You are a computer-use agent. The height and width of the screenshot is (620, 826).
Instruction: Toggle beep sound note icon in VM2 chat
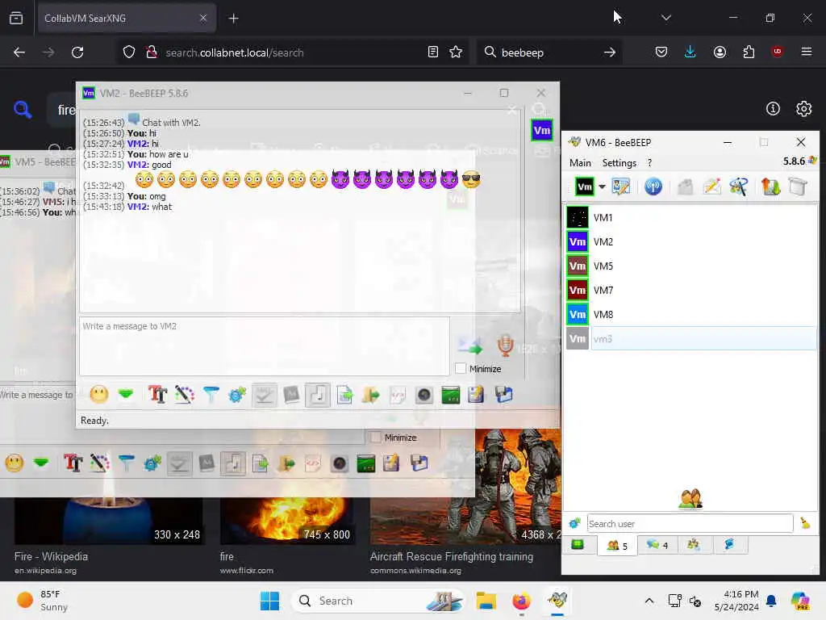[x=318, y=395]
